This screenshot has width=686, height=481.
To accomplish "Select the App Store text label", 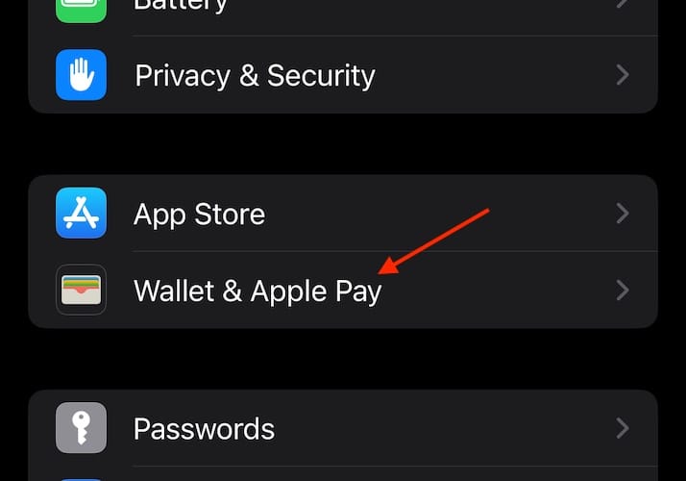I will pos(200,215).
